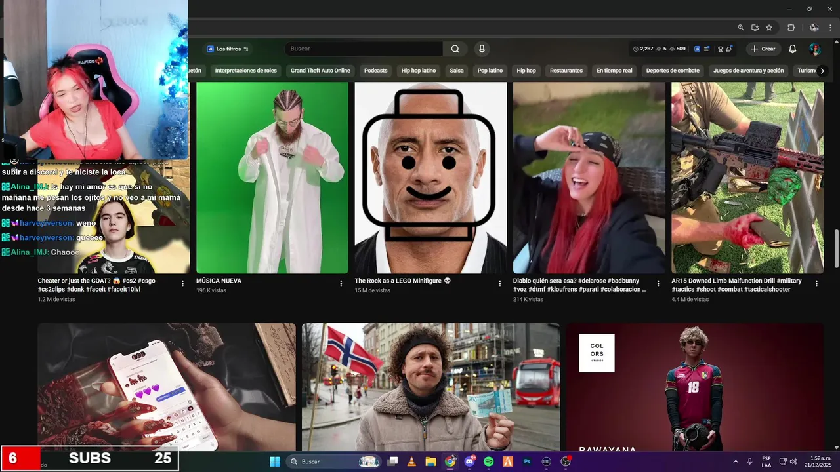
Task: Open the MÚSICA NUEVA short thumbnail
Action: coord(272,178)
